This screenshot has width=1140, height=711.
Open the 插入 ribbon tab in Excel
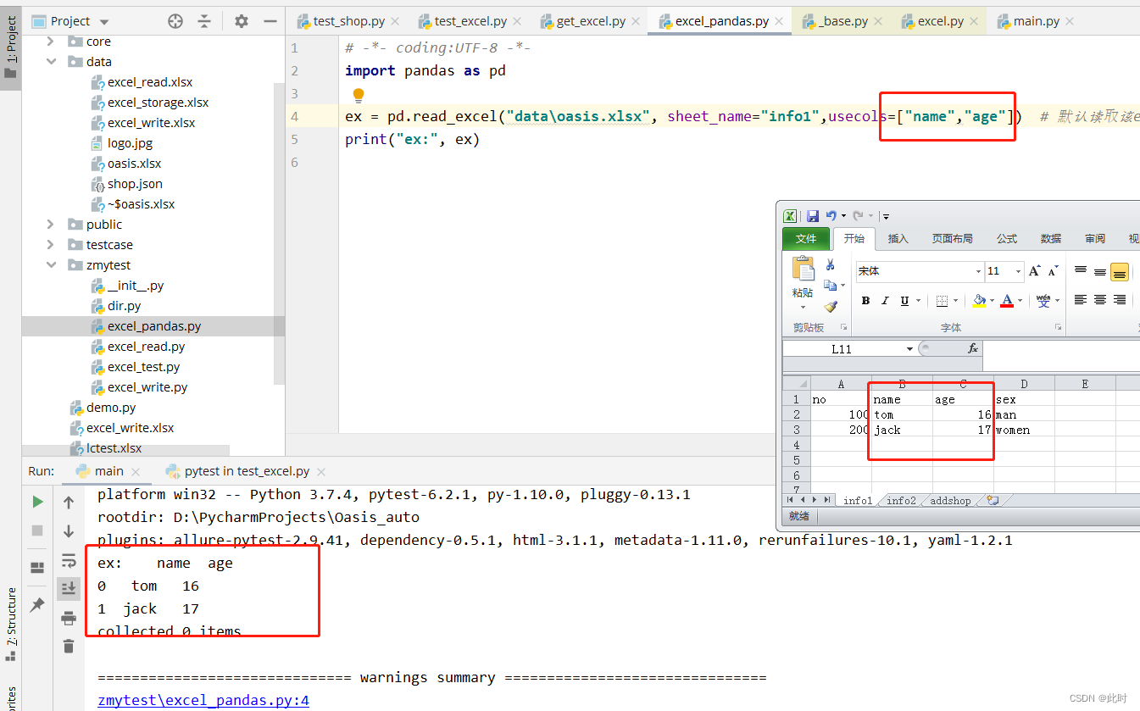pyautogui.click(x=898, y=239)
